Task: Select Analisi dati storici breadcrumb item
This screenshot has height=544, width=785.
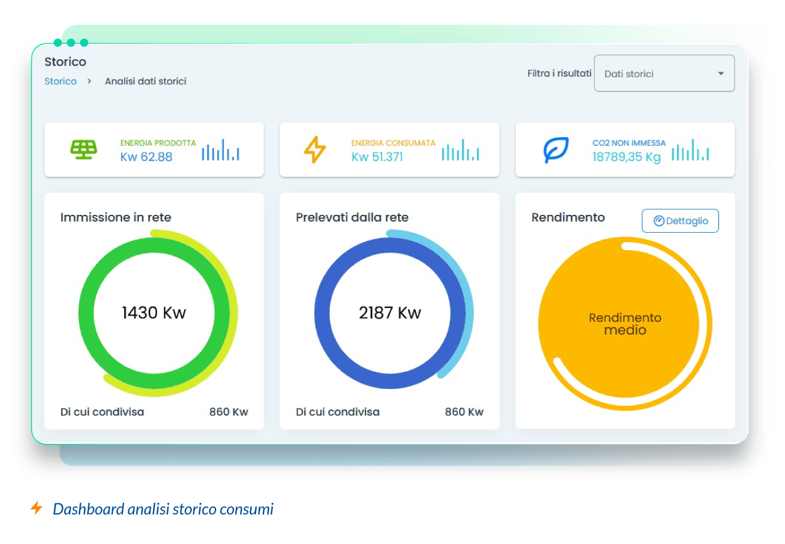Action: coord(146,82)
